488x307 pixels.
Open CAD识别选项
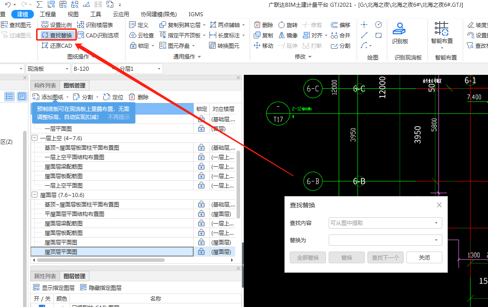pos(98,35)
